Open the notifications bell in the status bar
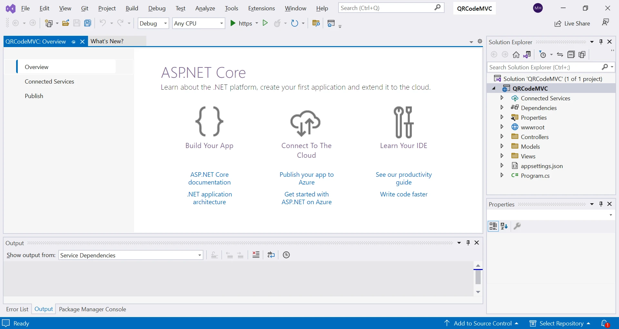 click(x=605, y=323)
